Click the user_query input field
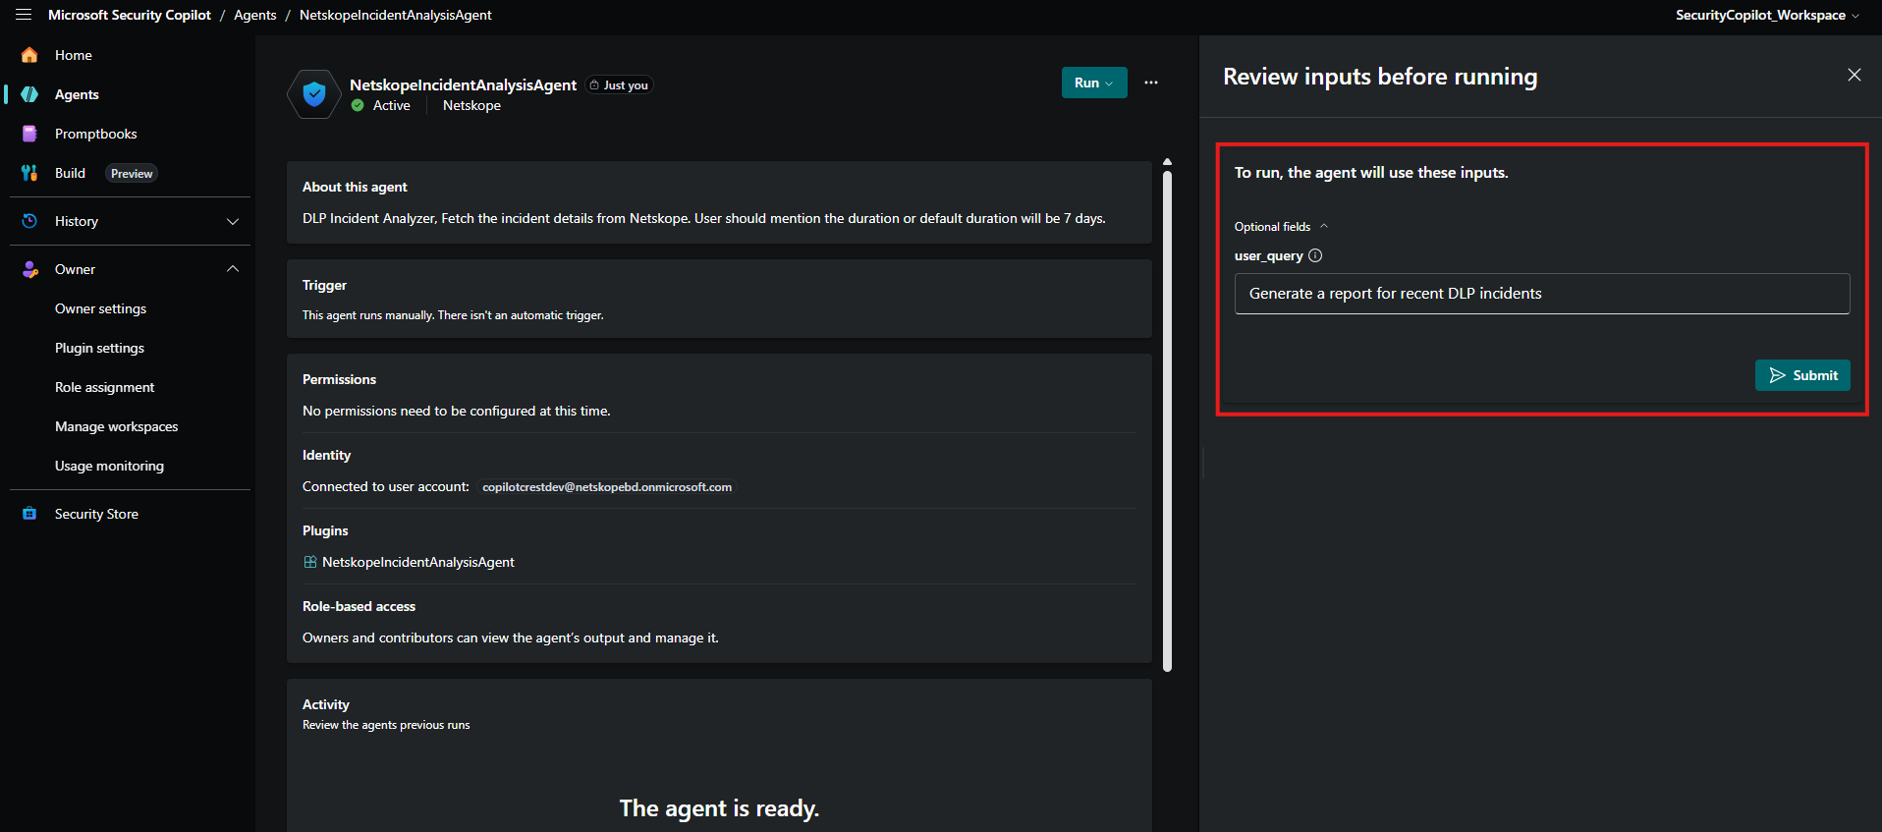Screen dimensions: 1882x832 1542,294
